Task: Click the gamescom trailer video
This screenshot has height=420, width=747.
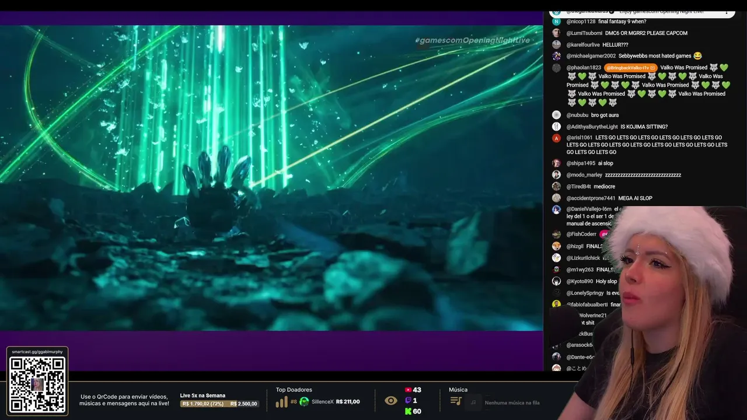Action: point(271,178)
